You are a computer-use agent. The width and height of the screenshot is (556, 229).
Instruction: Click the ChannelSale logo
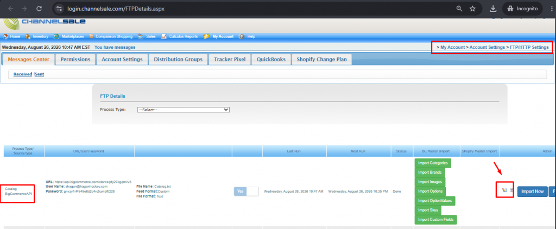click(x=45, y=23)
